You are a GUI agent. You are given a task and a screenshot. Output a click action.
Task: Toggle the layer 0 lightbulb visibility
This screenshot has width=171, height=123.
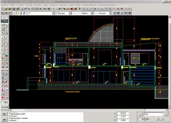(18, 13)
